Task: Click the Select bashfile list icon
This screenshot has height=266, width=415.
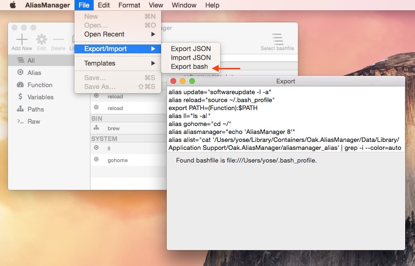Action: click(x=277, y=39)
